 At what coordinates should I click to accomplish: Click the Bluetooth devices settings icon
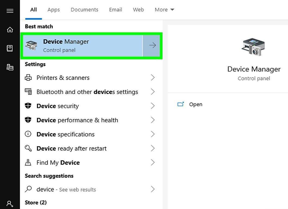[x=28, y=91]
